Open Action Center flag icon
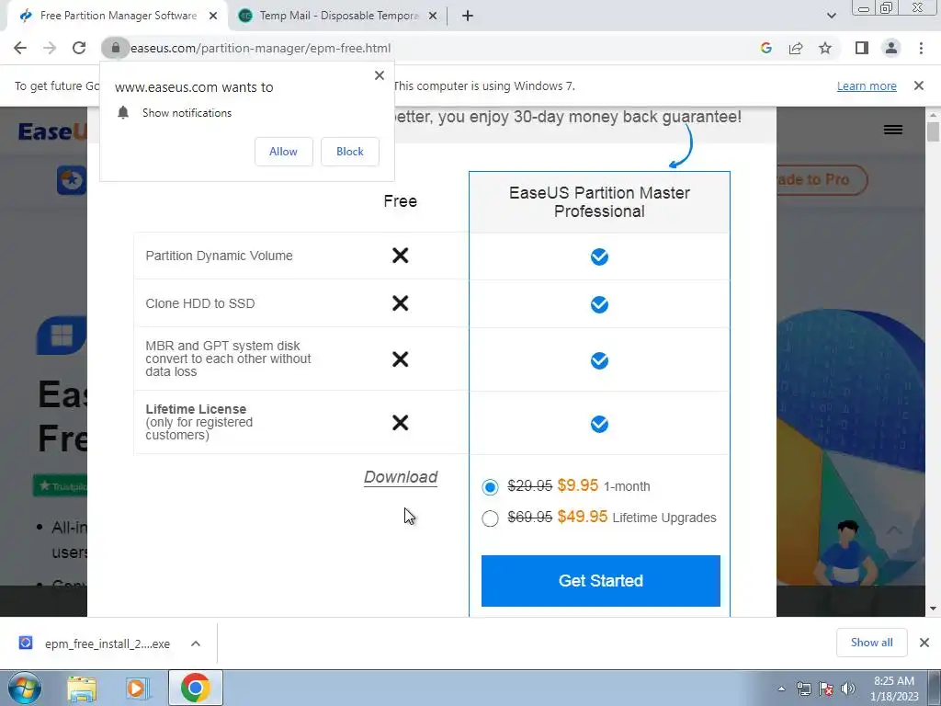 point(826,689)
